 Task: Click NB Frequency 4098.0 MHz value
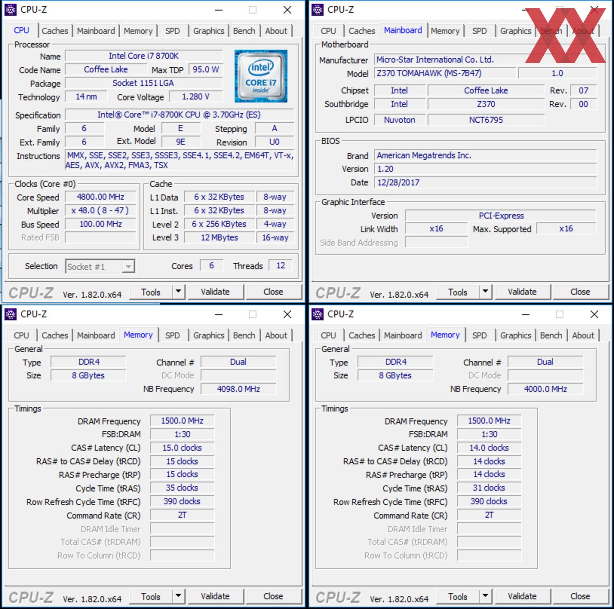point(238,389)
